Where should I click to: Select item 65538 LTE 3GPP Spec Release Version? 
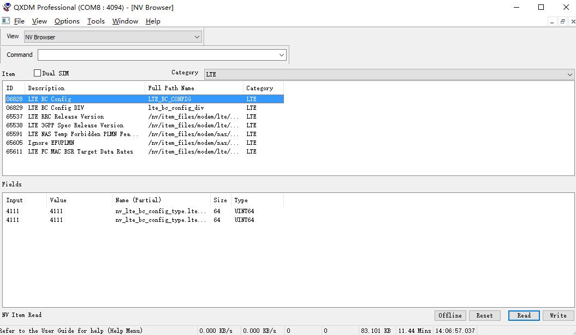(x=144, y=125)
